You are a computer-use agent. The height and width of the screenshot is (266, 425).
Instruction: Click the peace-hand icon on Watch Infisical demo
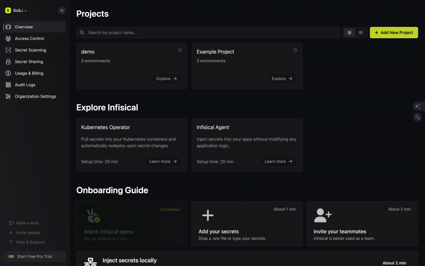tap(93, 216)
